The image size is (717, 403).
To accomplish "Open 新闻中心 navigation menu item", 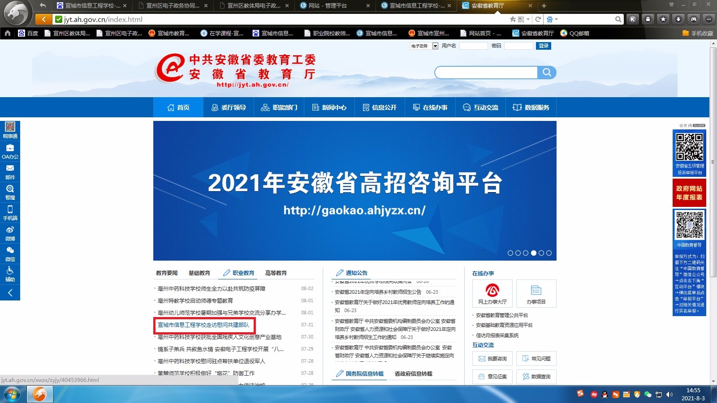I will [329, 107].
